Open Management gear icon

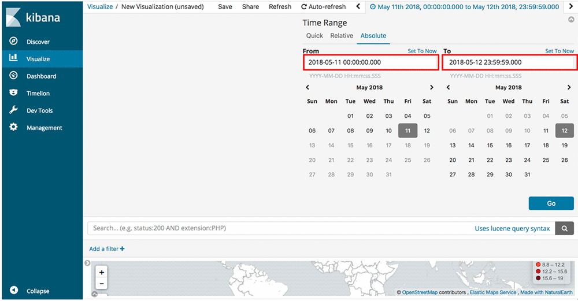point(13,128)
